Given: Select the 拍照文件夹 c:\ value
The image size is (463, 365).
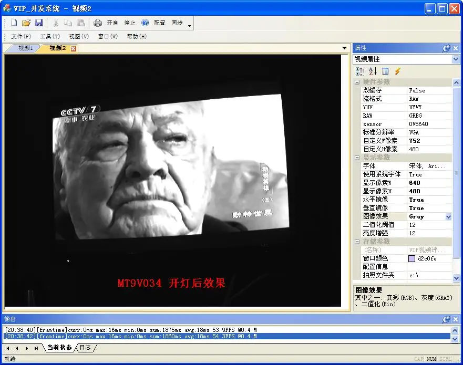Looking at the screenshot, I should [x=430, y=275].
